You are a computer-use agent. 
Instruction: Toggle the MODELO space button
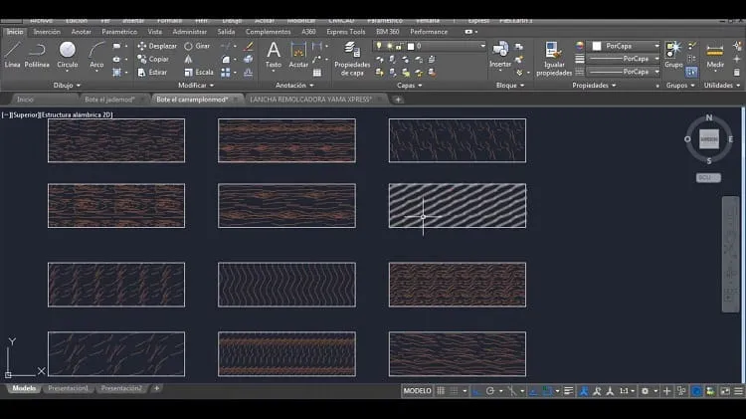417,391
